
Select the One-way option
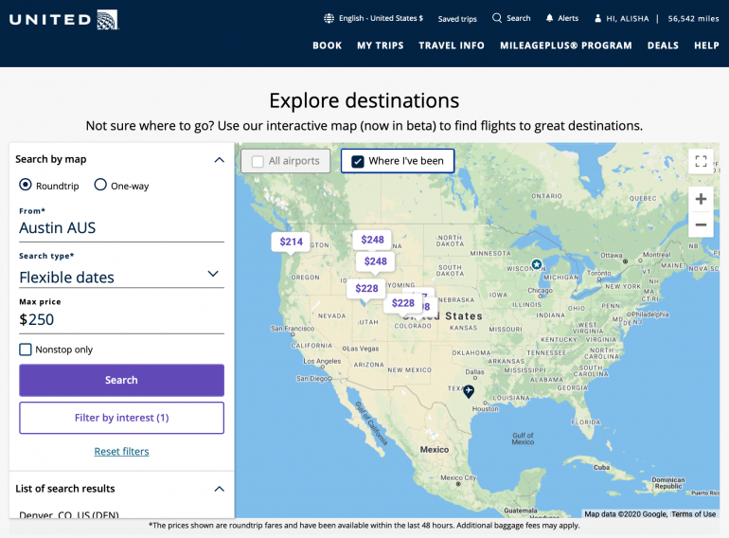(x=100, y=185)
